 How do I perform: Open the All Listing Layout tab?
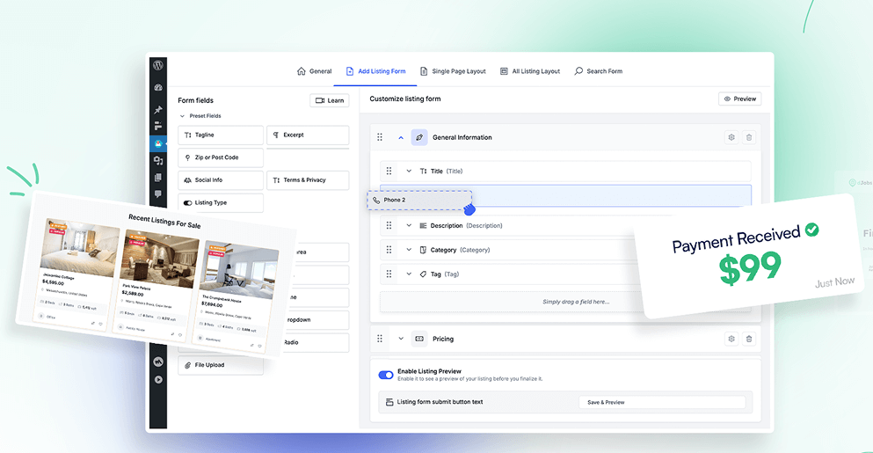click(x=530, y=71)
